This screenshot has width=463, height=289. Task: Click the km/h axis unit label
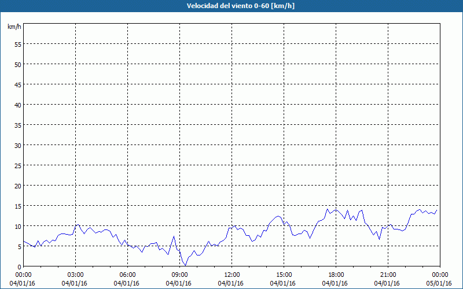[x=14, y=27]
